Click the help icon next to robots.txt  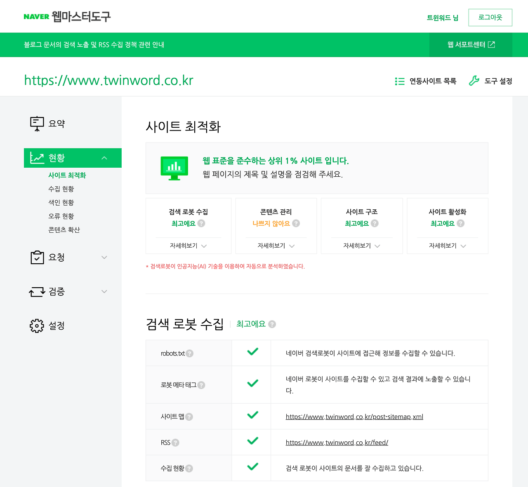[189, 354]
